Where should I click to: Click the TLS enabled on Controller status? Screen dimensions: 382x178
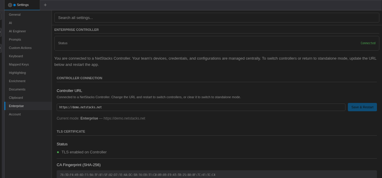[84, 152]
